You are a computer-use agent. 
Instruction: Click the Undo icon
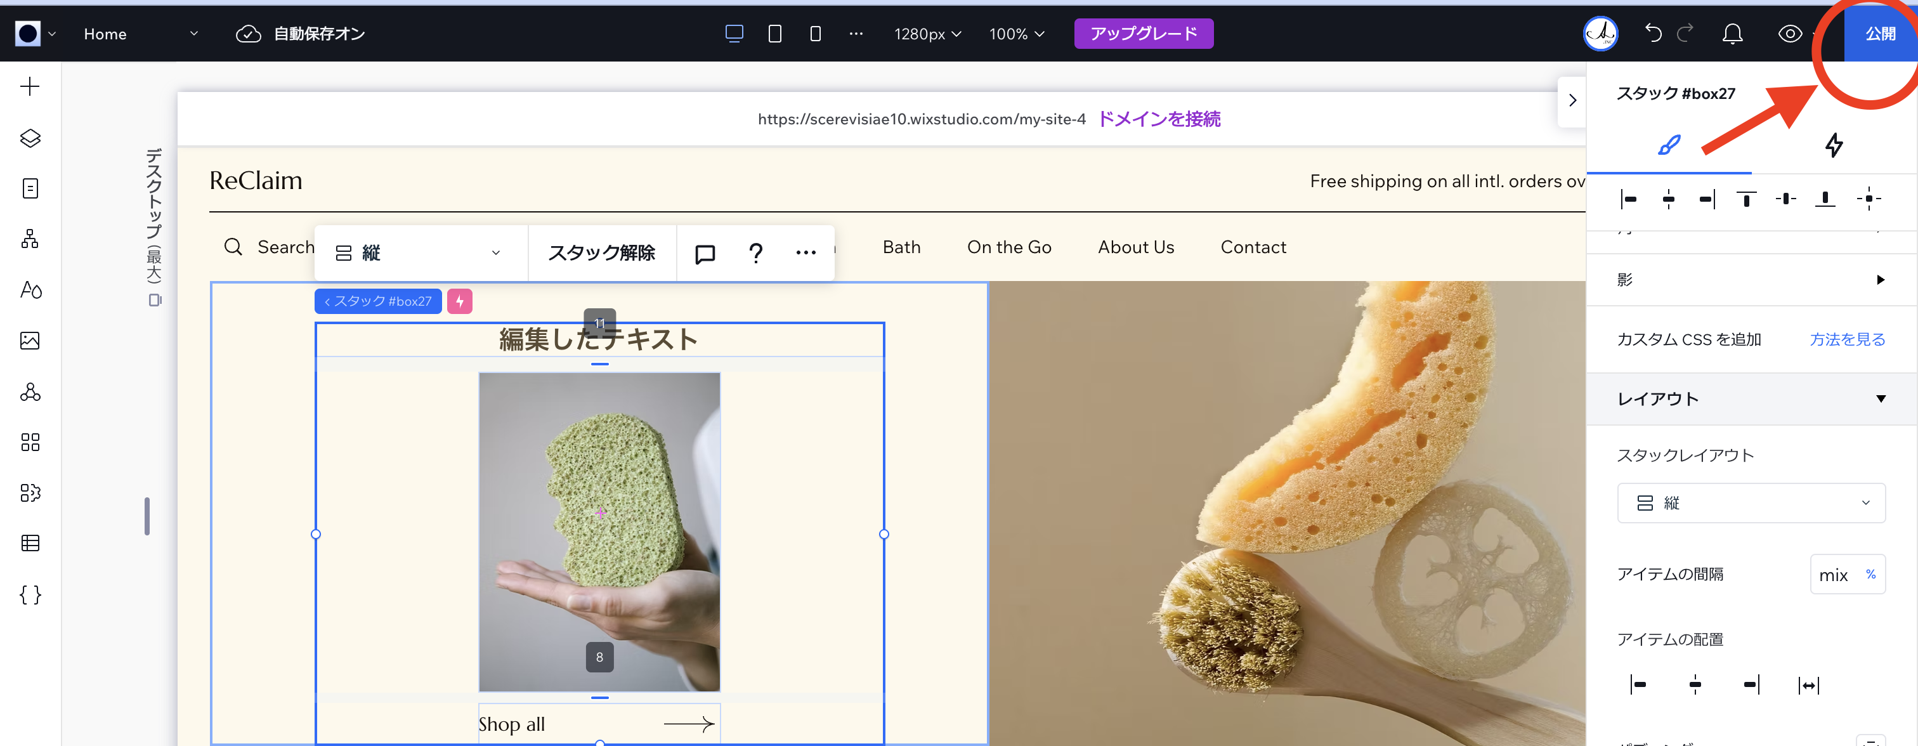1653,34
